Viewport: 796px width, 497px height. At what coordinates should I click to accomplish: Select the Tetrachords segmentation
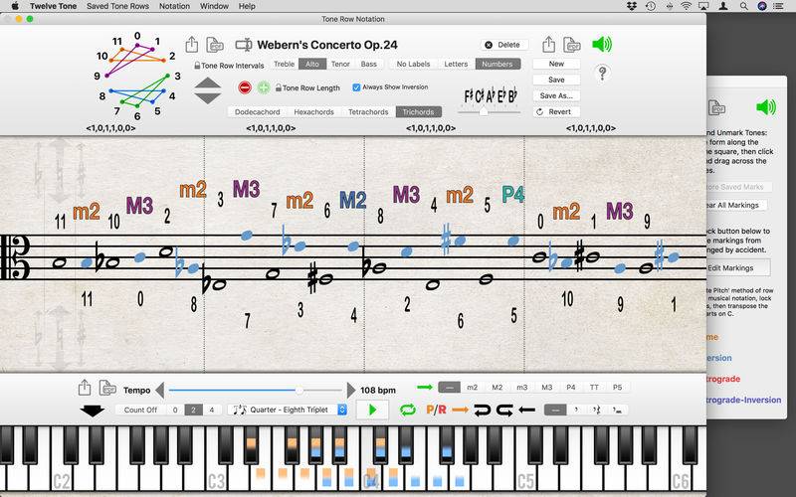click(368, 111)
